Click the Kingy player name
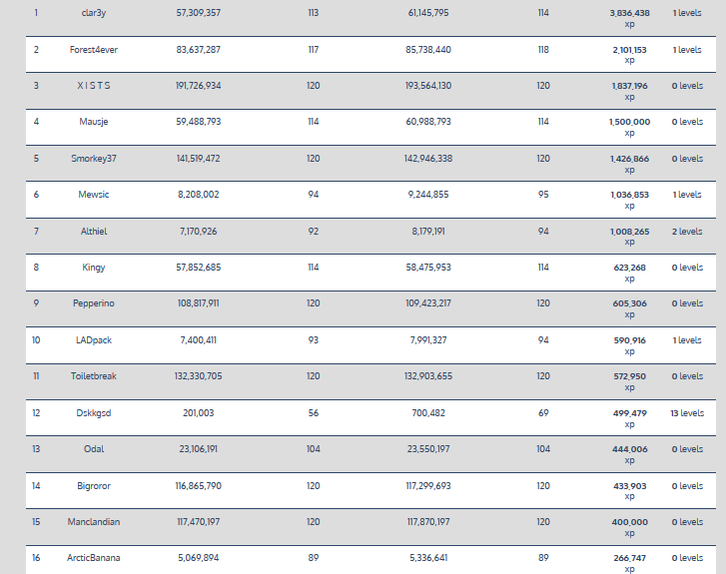 [94, 268]
